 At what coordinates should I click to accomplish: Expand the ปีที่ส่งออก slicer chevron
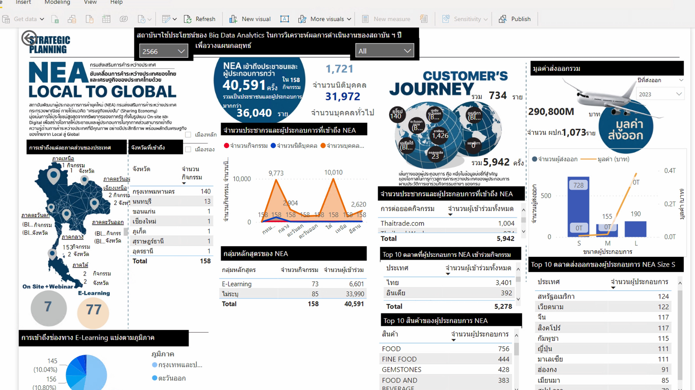681,80
